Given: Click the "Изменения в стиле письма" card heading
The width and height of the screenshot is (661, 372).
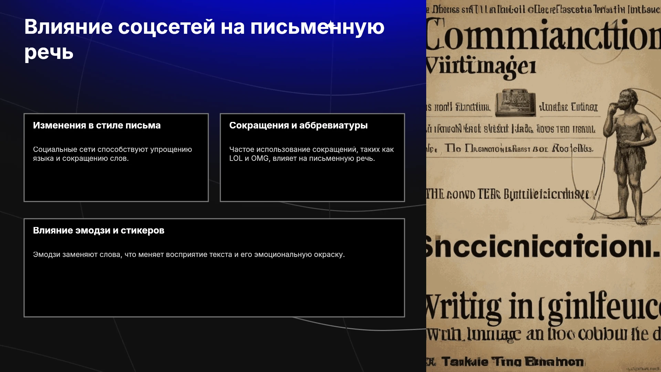Looking at the screenshot, I should point(97,125).
